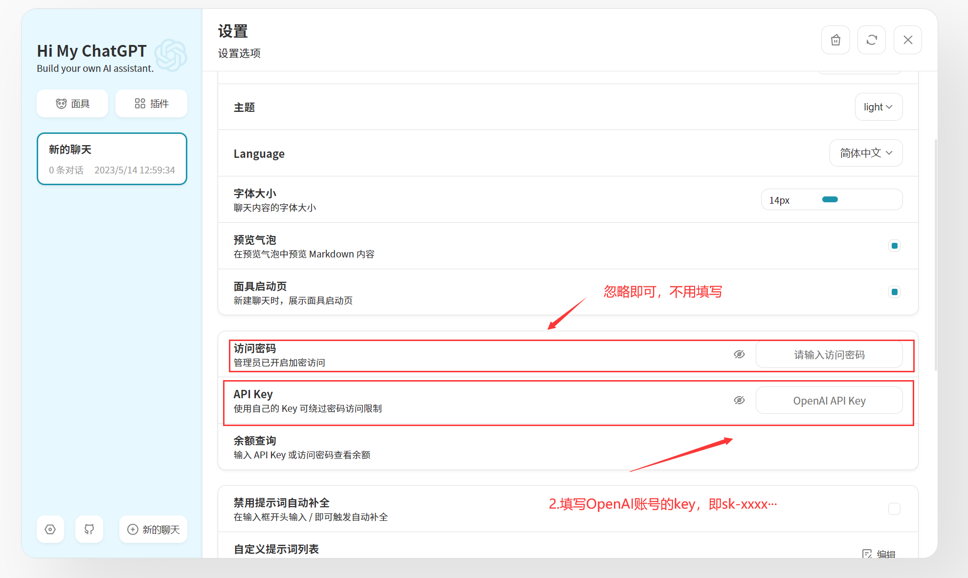Click the GitHub icon in sidebar
Screen dimensions: 968x578
click(89, 529)
